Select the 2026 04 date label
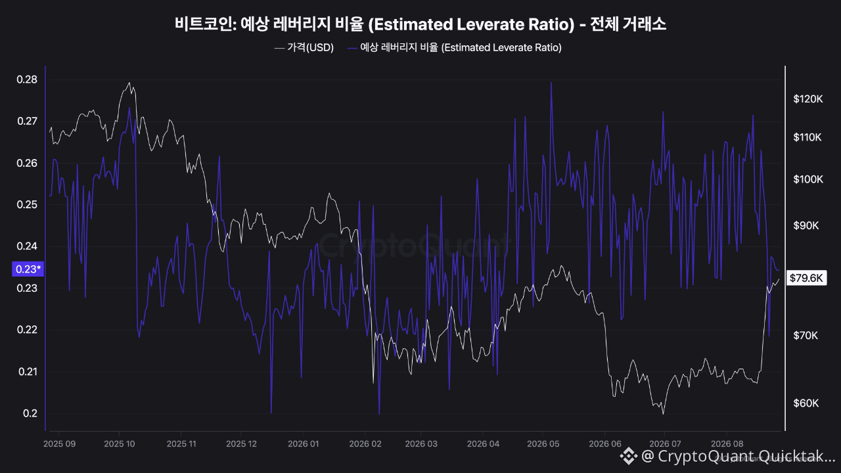 (x=484, y=444)
